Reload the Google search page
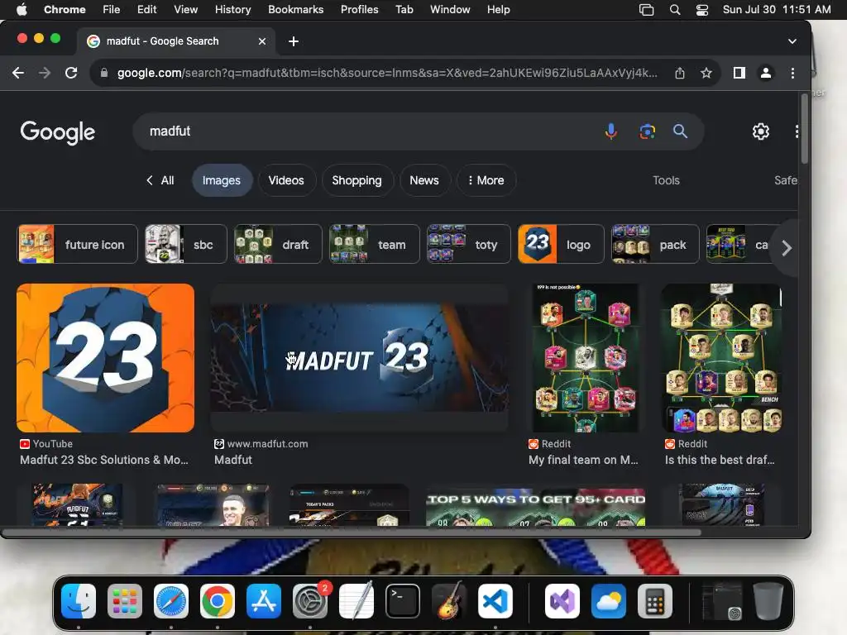This screenshot has height=635, width=847. (71, 73)
